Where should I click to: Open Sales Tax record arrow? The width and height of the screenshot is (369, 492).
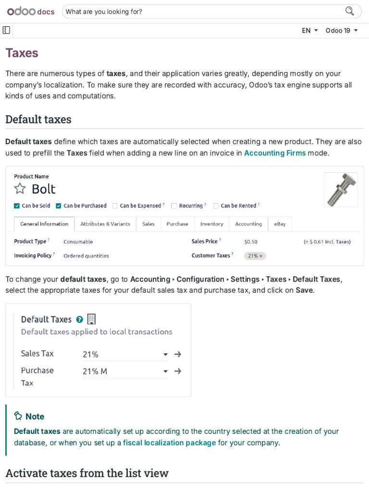pyautogui.click(x=178, y=354)
